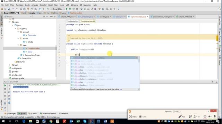222x124 pixels.
Task: Open the Version Control tool window tab
Action: click(48, 113)
